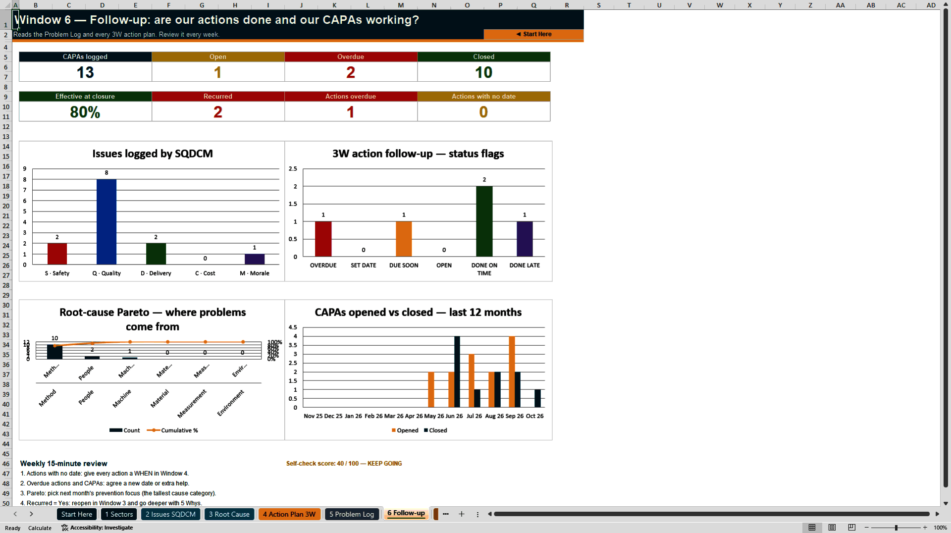Select the Issues logged by SQDCM chart
951x533 pixels.
[x=152, y=212]
